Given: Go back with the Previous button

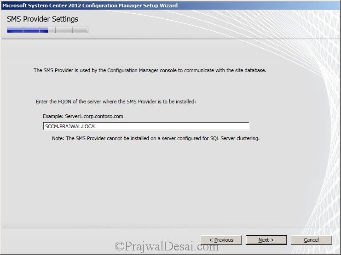Looking at the screenshot, I should coord(221,240).
